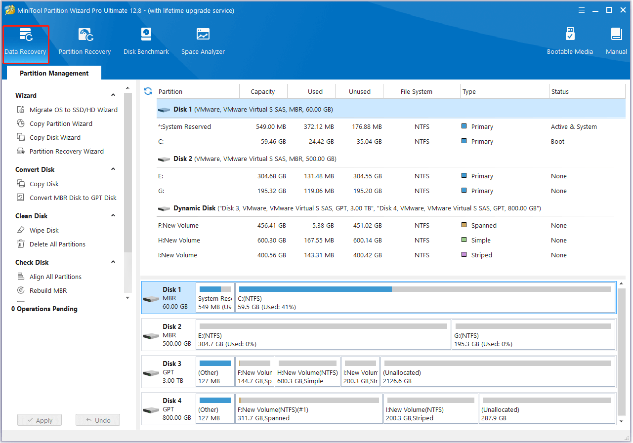Choose Rebuild MBR option

pyautogui.click(x=42, y=290)
